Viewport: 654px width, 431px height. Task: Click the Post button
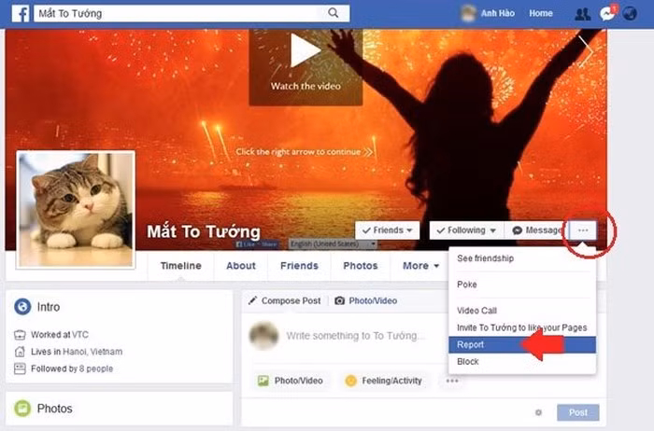click(x=577, y=412)
